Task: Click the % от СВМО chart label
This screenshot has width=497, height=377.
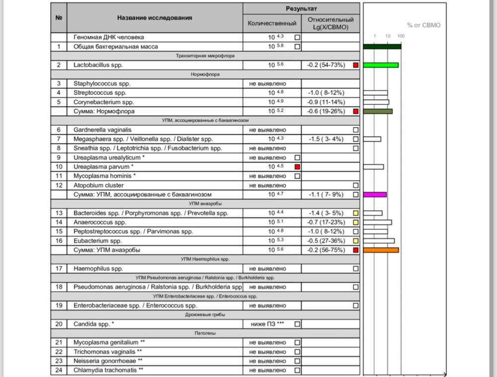Action: (x=423, y=25)
